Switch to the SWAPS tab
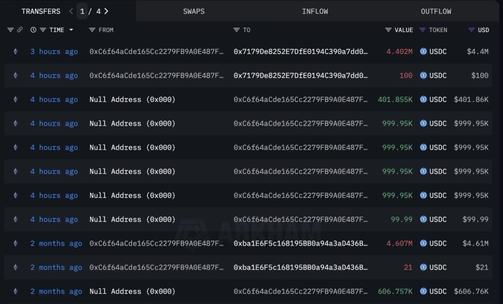The width and height of the screenshot is (503, 304). tap(194, 11)
